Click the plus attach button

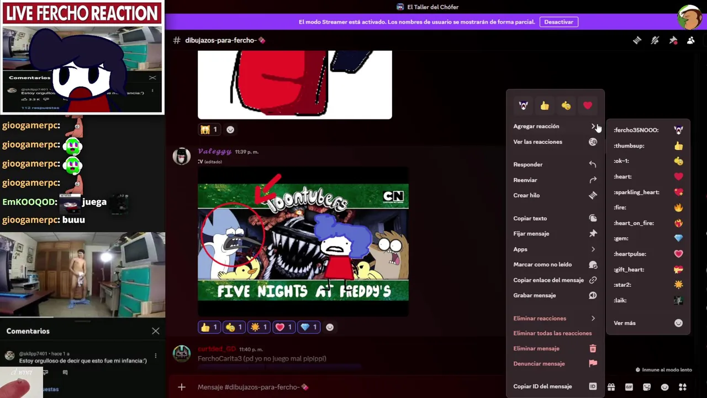182,387
